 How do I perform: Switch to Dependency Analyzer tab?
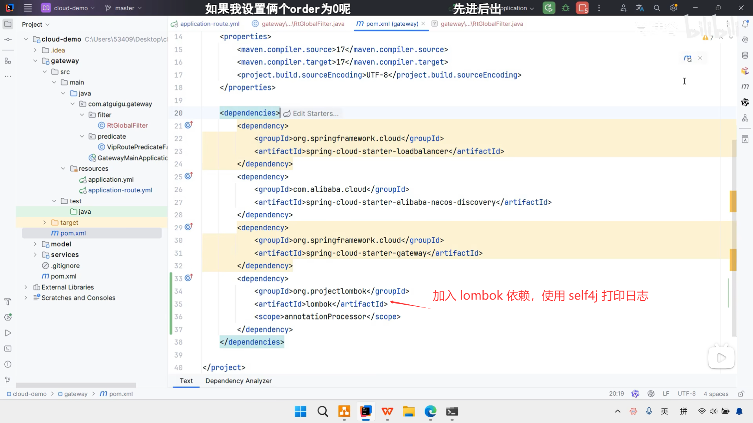click(238, 381)
